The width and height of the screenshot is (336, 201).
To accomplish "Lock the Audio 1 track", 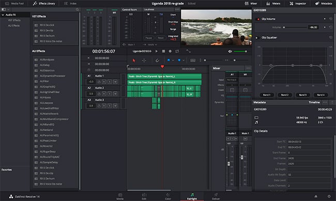I will [99, 82].
